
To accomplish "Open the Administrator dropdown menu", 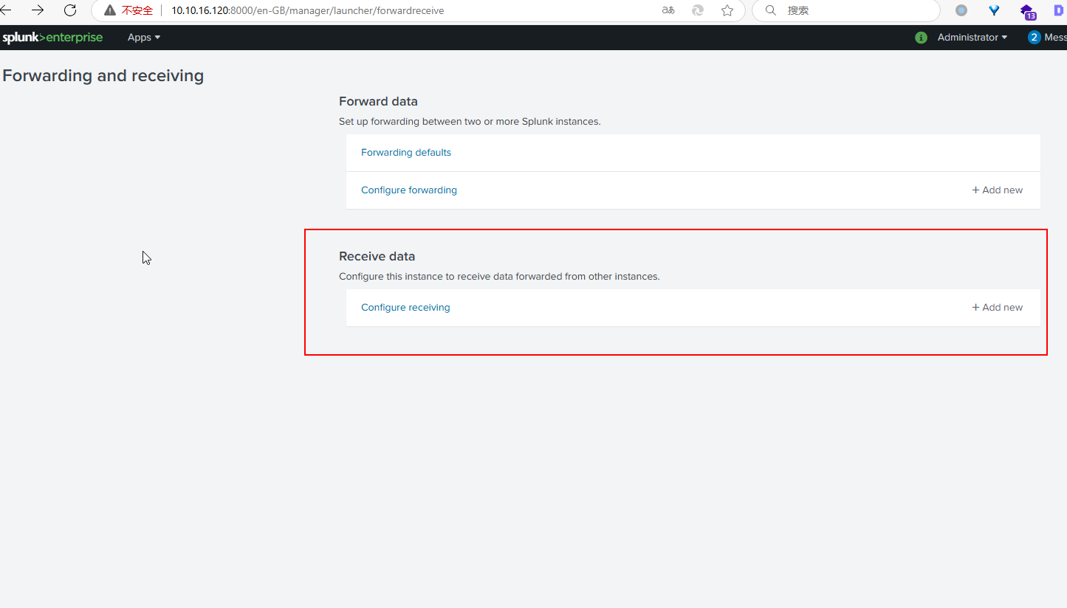I will [x=972, y=38].
